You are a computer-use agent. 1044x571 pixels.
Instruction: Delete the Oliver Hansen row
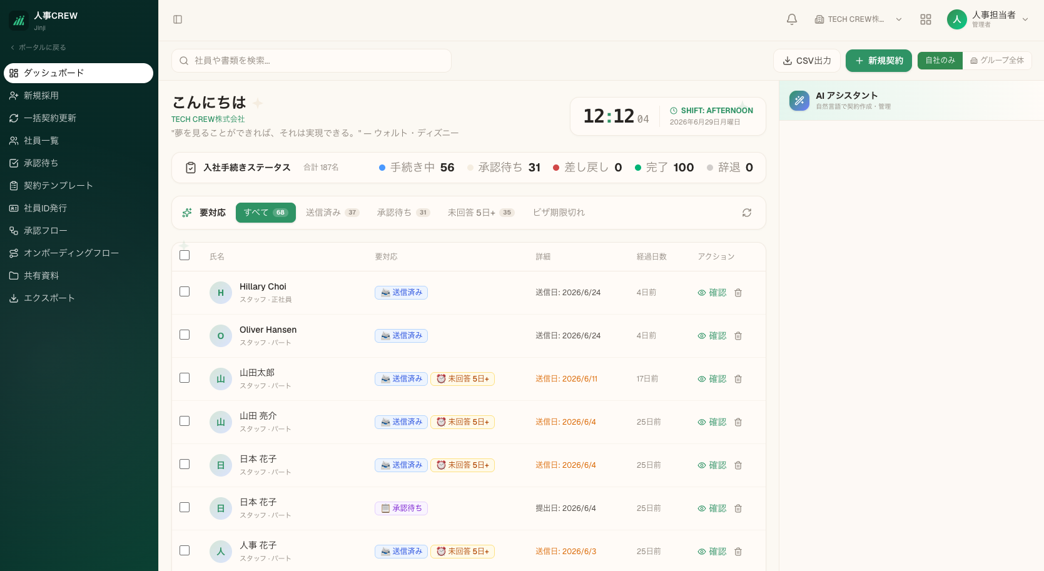[738, 336]
